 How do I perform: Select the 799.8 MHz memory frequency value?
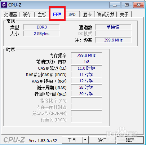(87, 55)
